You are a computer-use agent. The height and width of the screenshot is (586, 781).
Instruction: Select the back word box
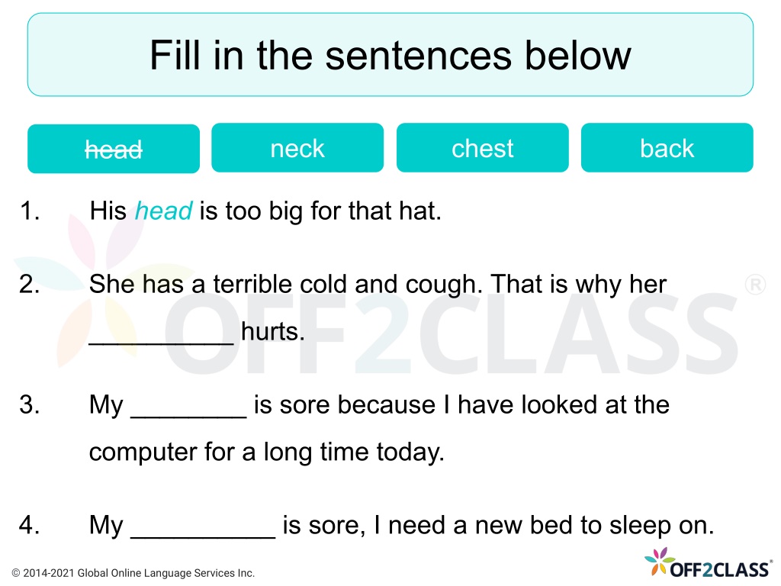pyautogui.click(x=667, y=147)
